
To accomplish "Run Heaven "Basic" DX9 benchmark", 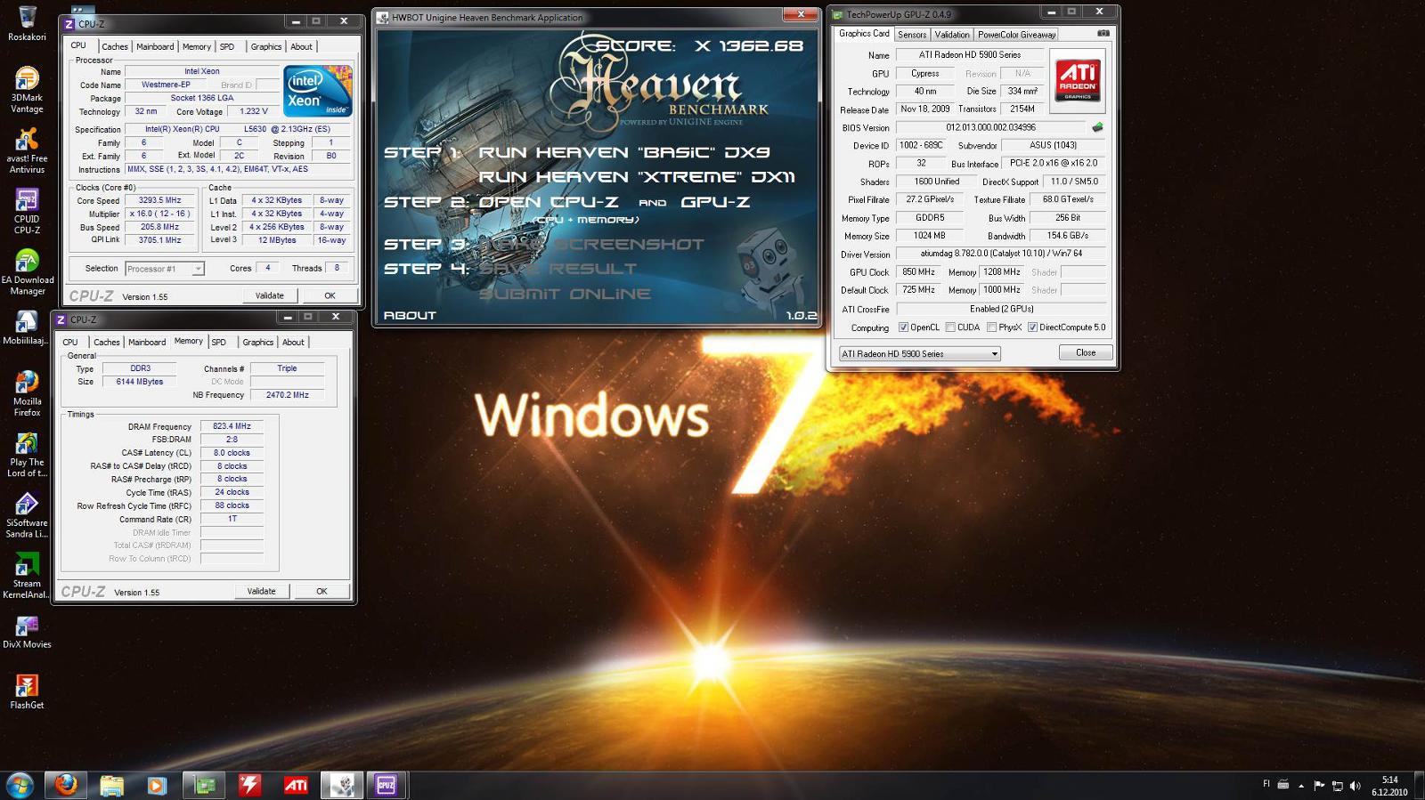I will coord(624,152).
